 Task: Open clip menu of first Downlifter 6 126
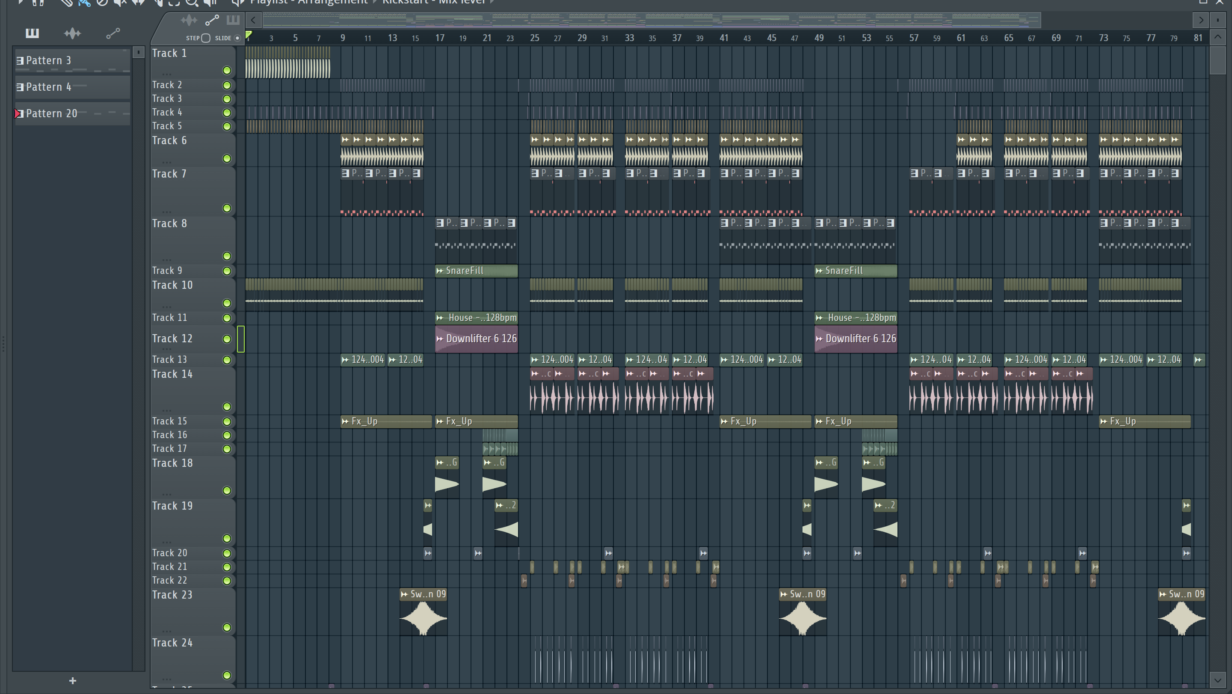tap(440, 338)
